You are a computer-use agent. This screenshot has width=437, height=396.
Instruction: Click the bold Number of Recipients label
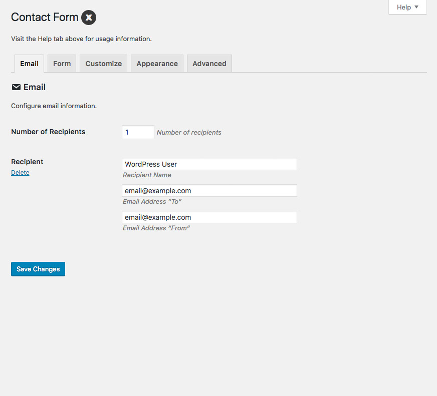[x=48, y=132]
